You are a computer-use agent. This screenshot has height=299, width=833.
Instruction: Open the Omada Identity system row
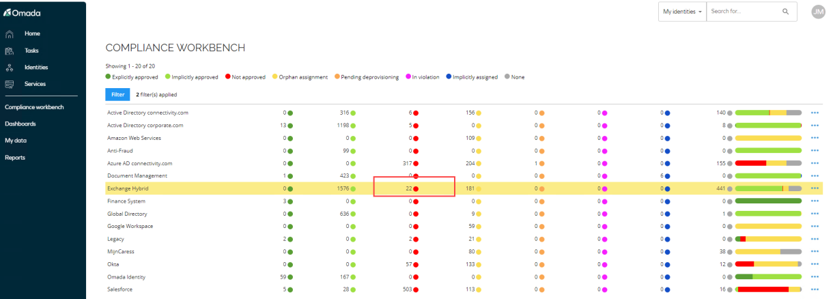click(x=464, y=276)
